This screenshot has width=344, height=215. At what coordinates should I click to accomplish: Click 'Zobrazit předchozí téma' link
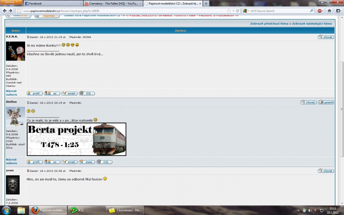coord(269,24)
